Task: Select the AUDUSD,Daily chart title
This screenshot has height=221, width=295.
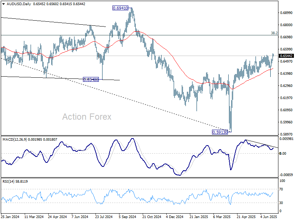Action: point(19,4)
